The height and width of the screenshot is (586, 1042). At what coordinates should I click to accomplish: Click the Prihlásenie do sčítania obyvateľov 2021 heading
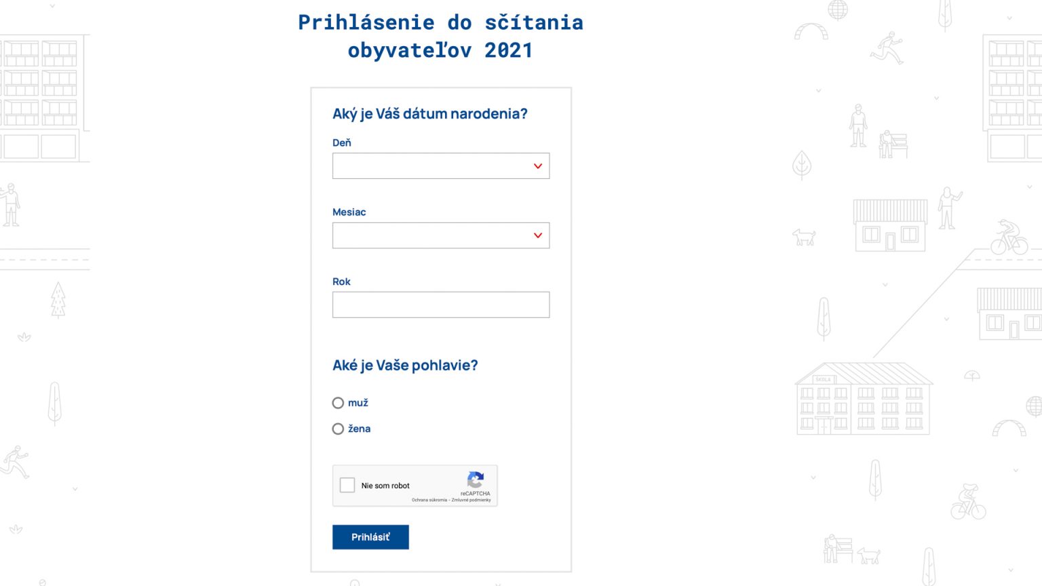click(x=441, y=36)
